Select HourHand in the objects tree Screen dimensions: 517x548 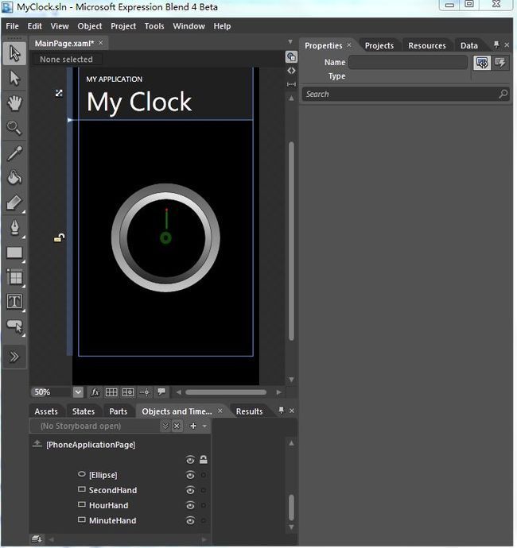tap(108, 505)
